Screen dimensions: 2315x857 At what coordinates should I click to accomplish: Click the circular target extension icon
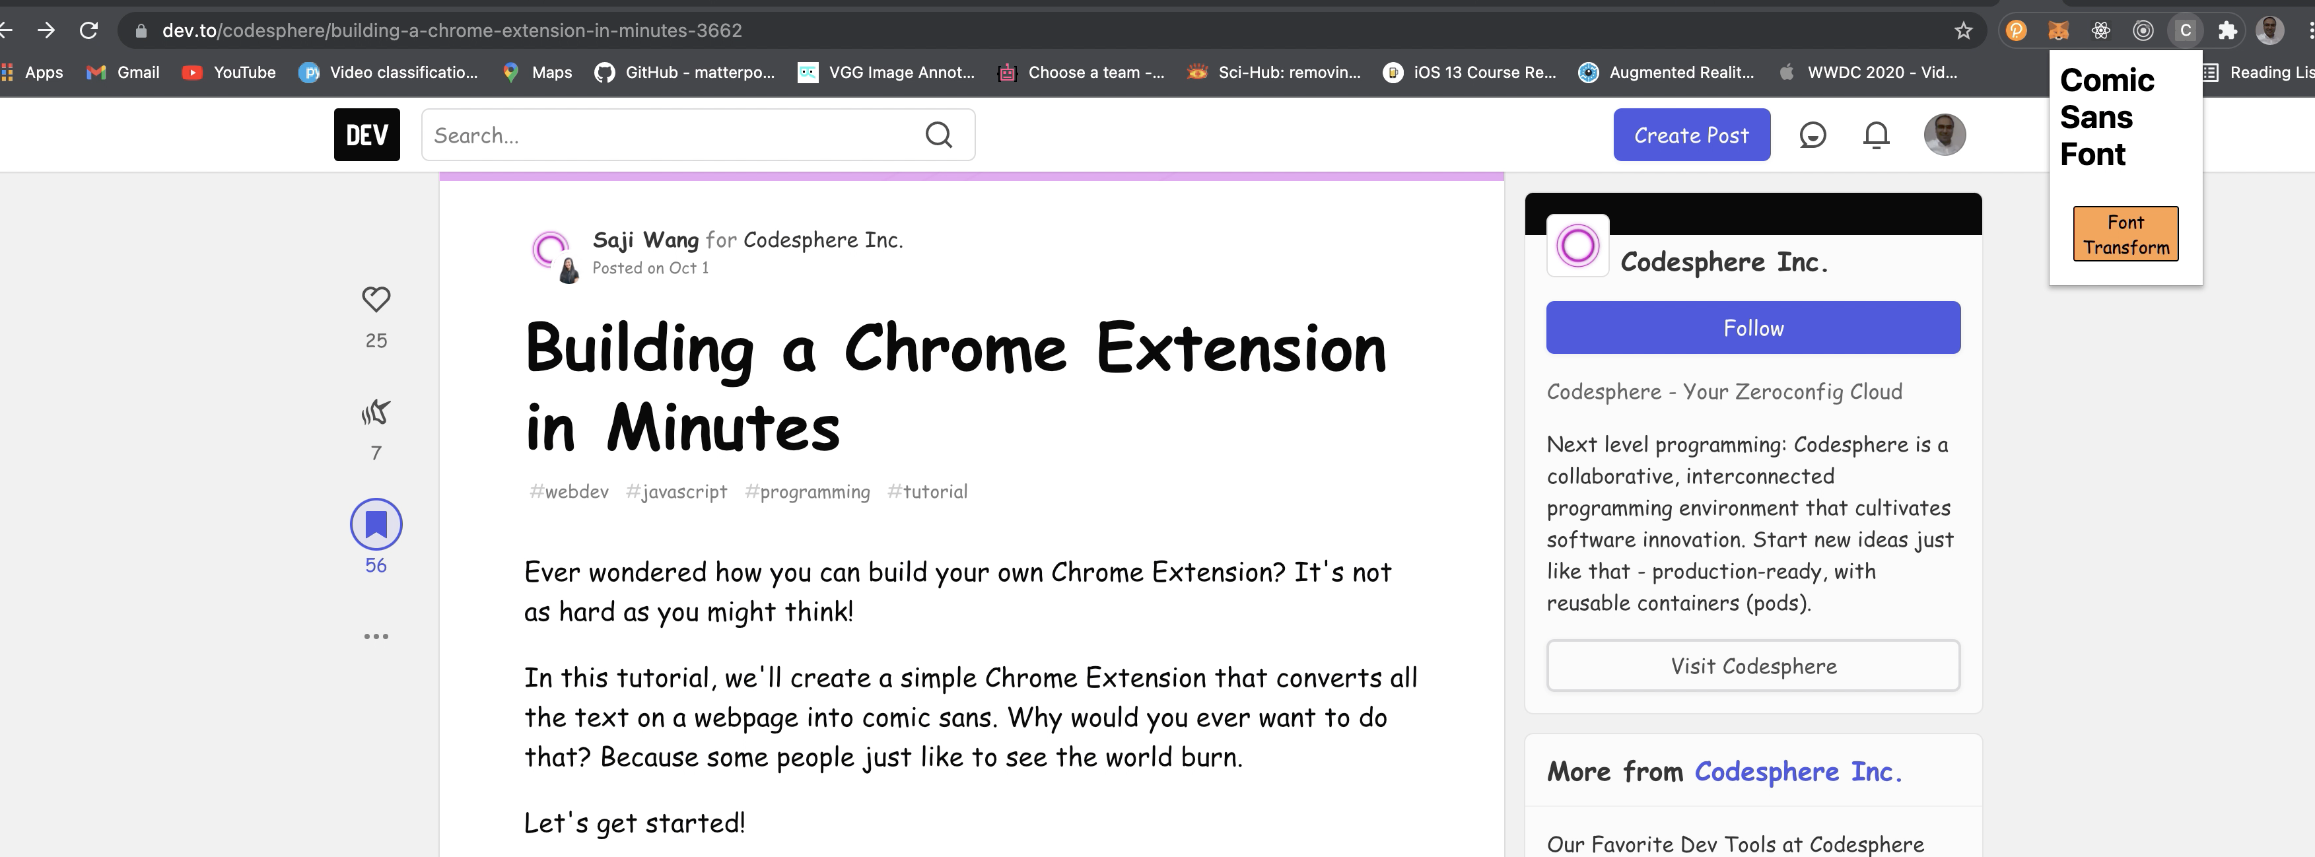pyautogui.click(x=2143, y=30)
